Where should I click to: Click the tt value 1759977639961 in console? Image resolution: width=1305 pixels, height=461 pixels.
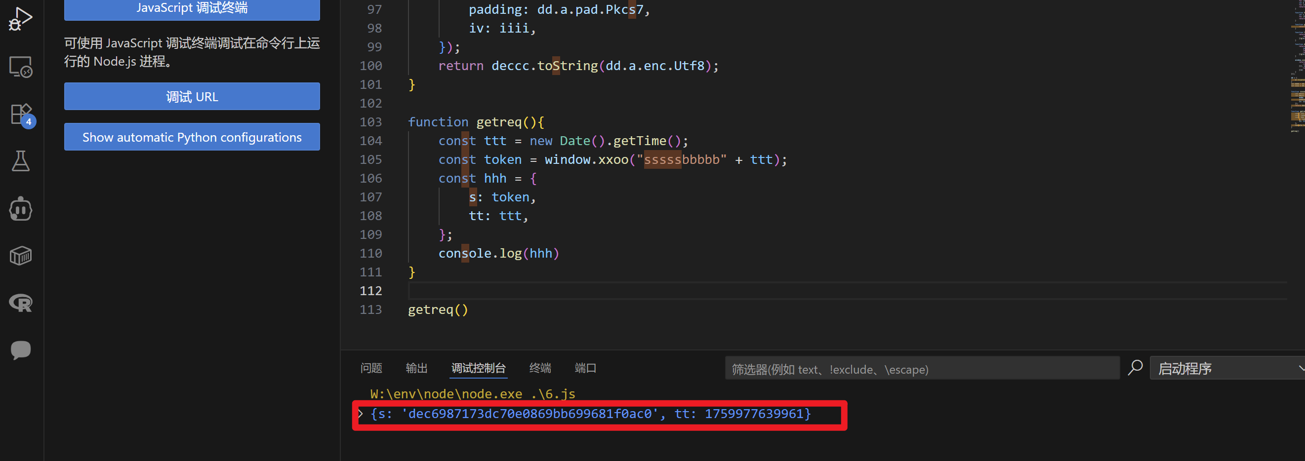[x=754, y=414]
